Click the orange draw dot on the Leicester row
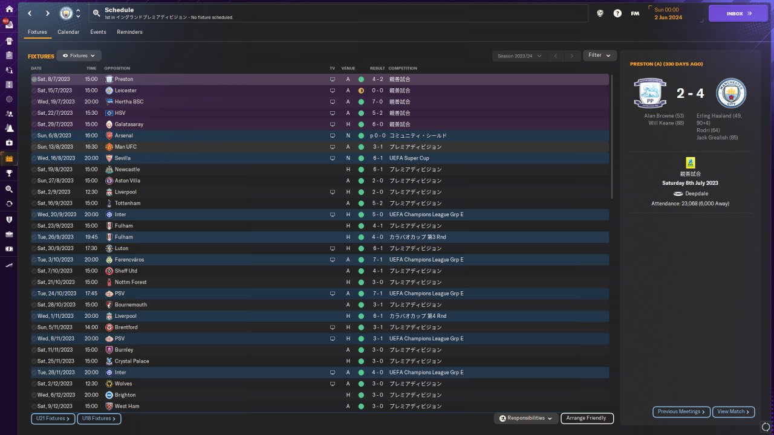774x435 pixels. click(361, 91)
